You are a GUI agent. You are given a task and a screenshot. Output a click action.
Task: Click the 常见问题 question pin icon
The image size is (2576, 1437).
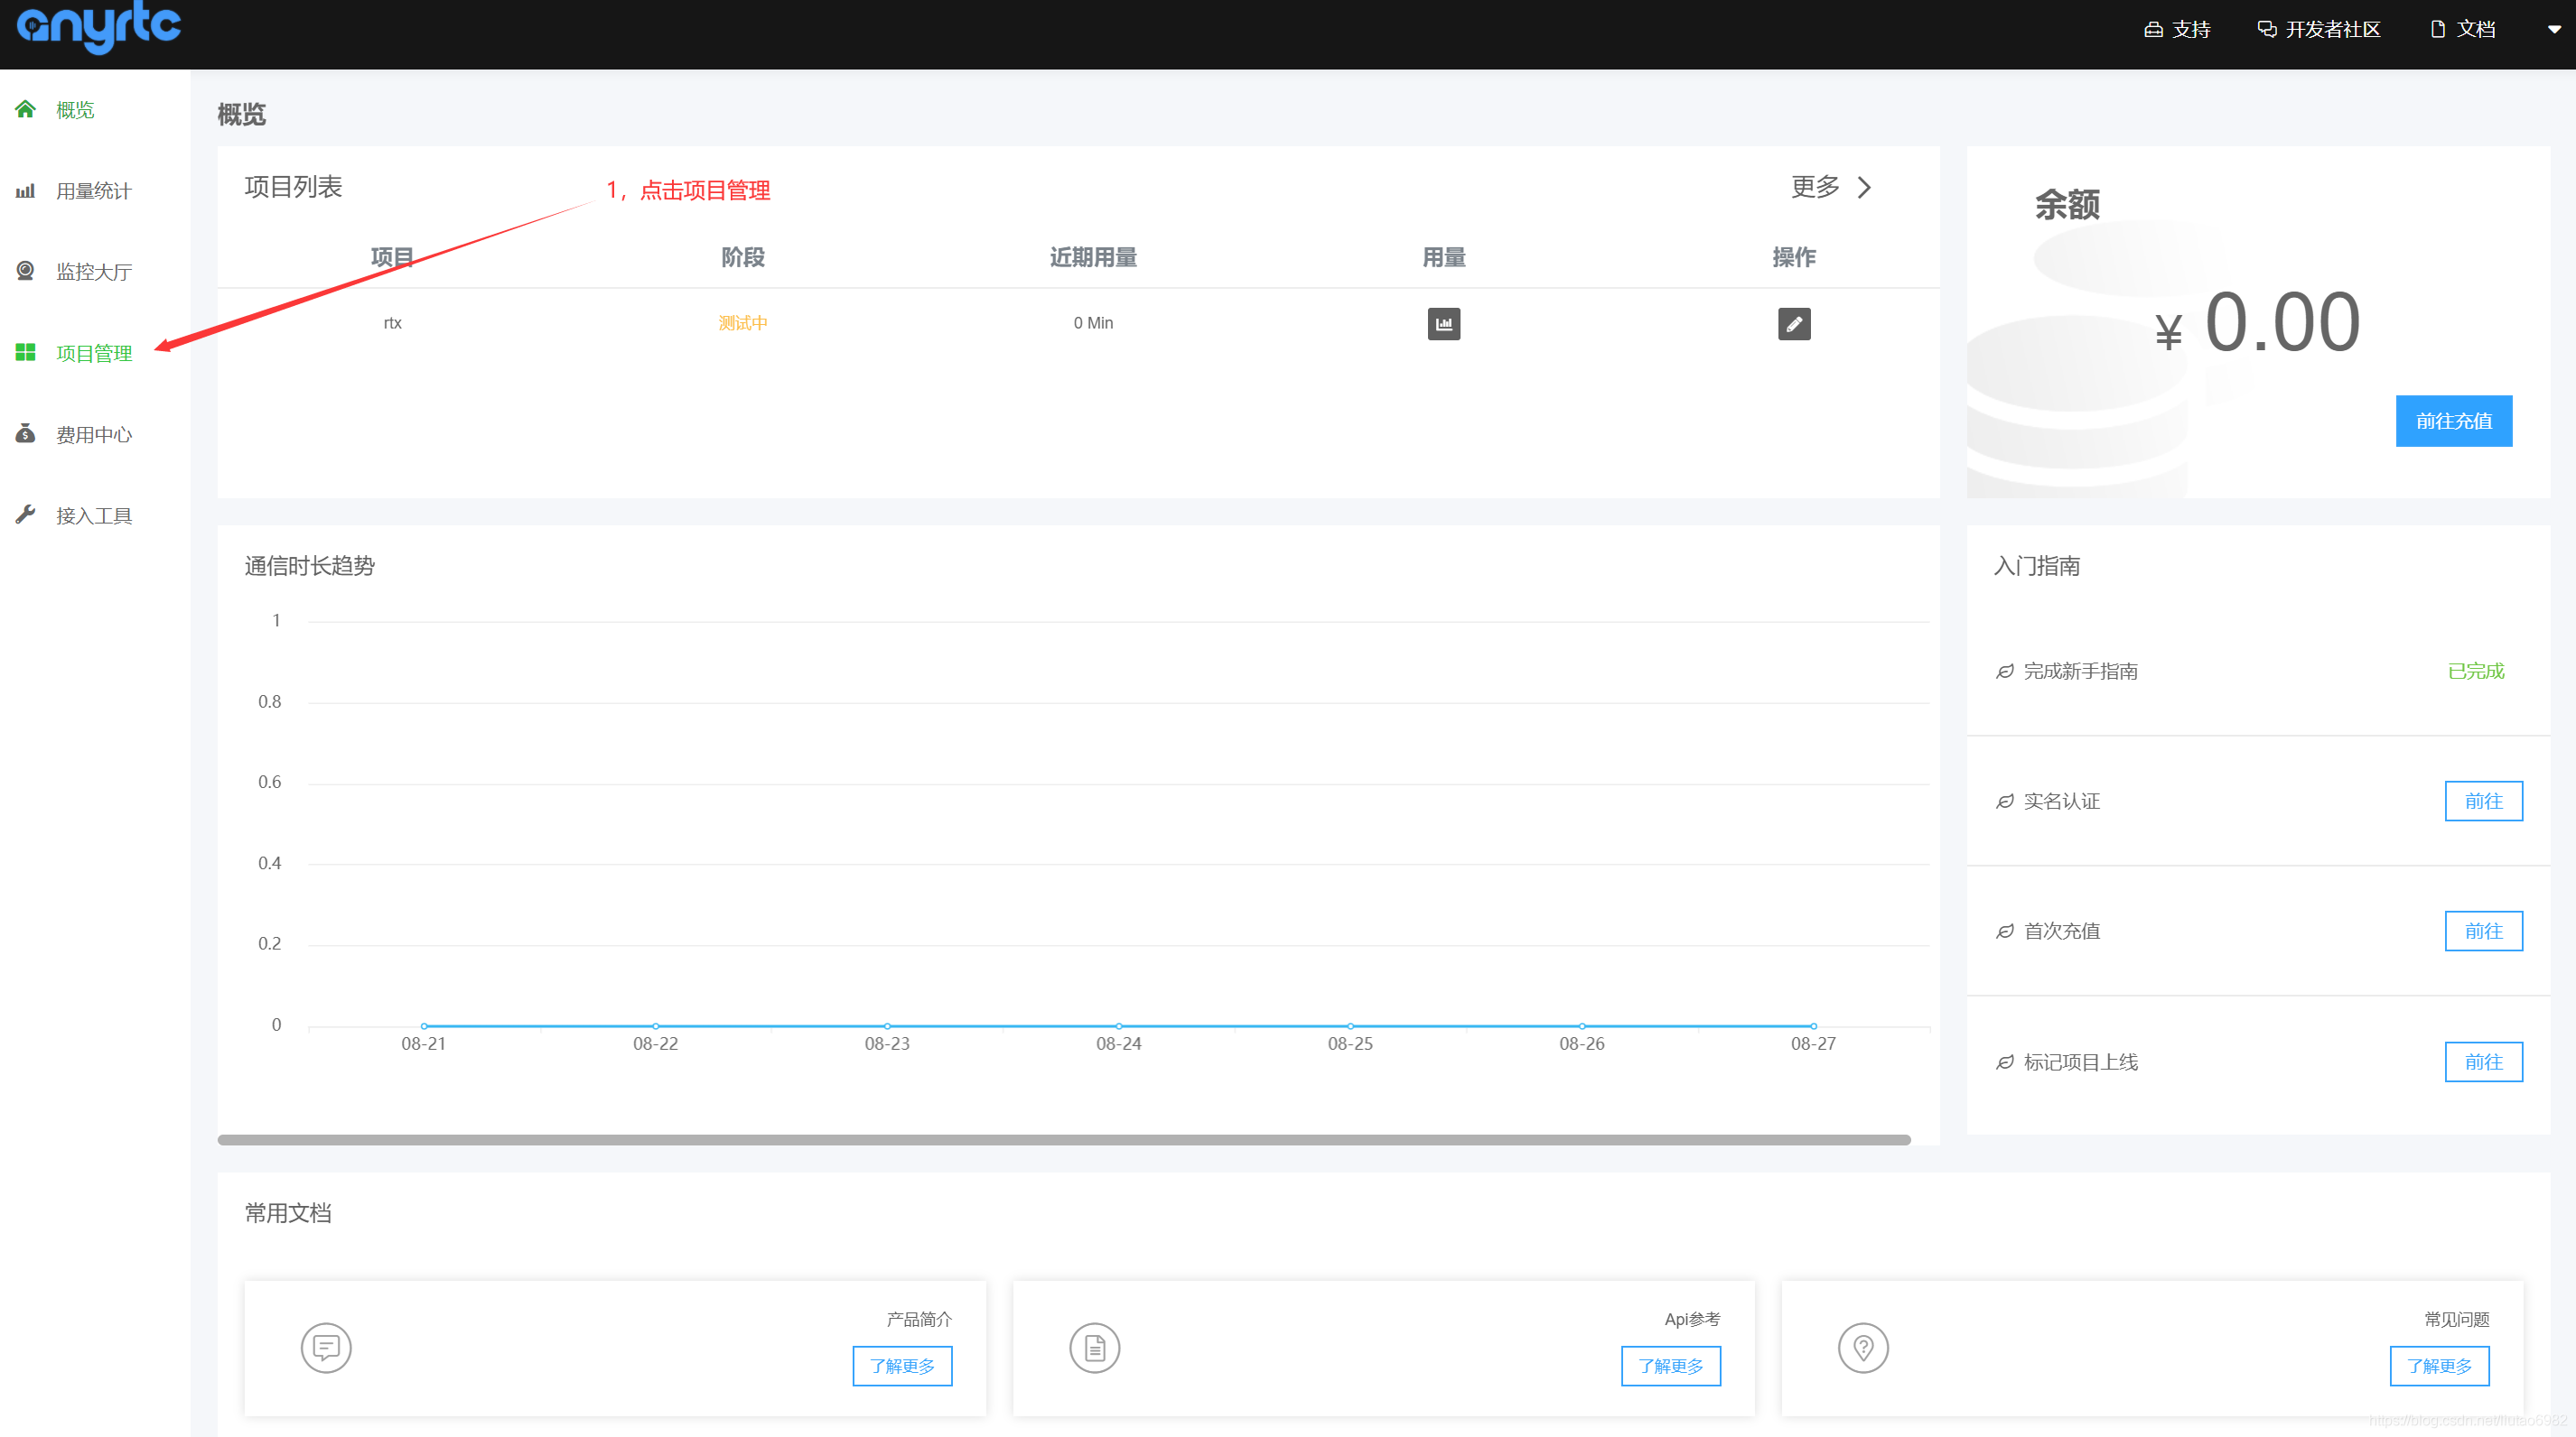pyautogui.click(x=1862, y=1348)
